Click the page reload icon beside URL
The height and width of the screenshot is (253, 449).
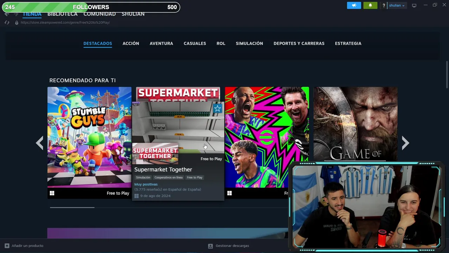tap(7, 22)
